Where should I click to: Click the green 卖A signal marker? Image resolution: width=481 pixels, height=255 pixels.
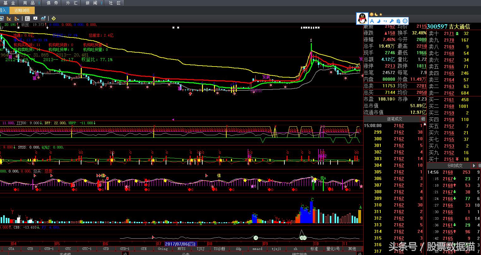tap(323, 178)
